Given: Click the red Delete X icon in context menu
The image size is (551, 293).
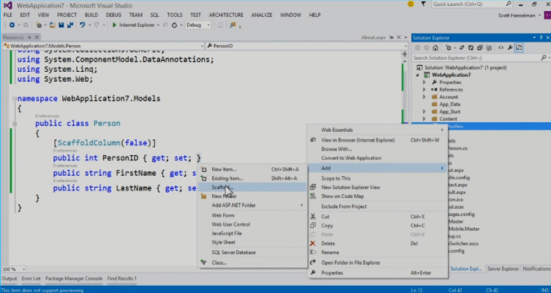Looking at the screenshot, I should click(313, 243).
